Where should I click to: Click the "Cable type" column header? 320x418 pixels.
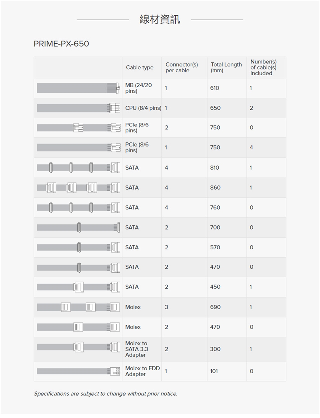click(x=140, y=68)
